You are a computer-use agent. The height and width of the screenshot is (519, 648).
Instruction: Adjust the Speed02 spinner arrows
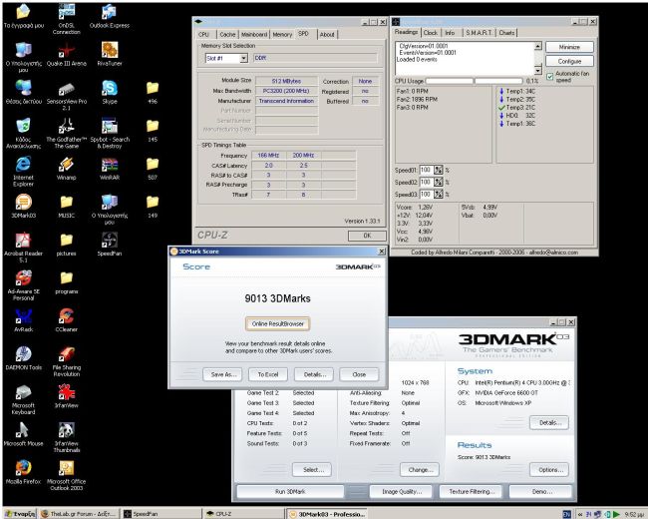click(x=439, y=182)
